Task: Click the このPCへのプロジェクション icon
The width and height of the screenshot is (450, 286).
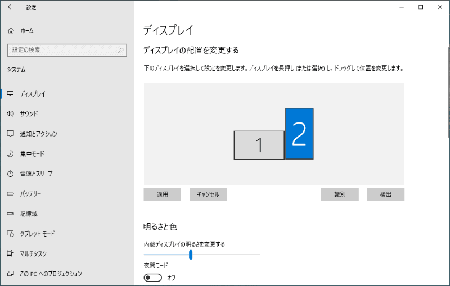Action: (x=10, y=274)
